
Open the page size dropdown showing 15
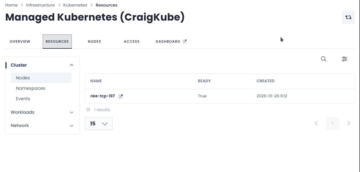(99, 124)
